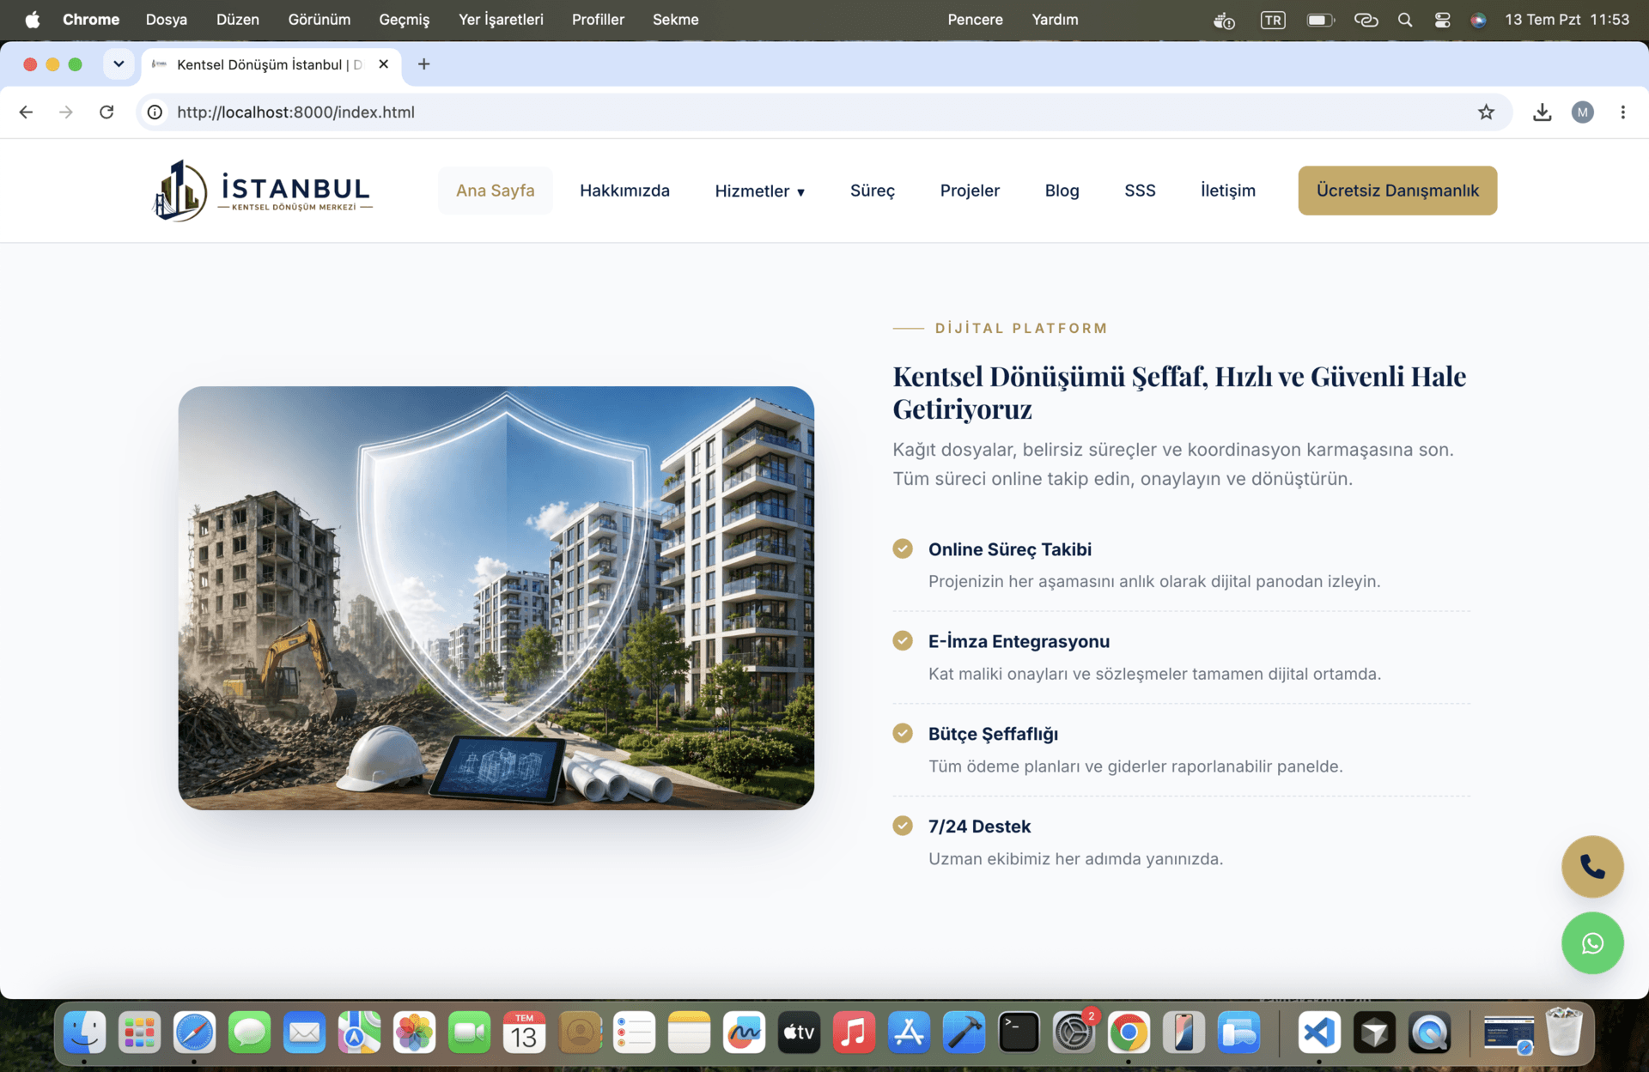Switch TR keyboard input source
The height and width of the screenshot is (1072, 1649).
(x=1273, y=20)
